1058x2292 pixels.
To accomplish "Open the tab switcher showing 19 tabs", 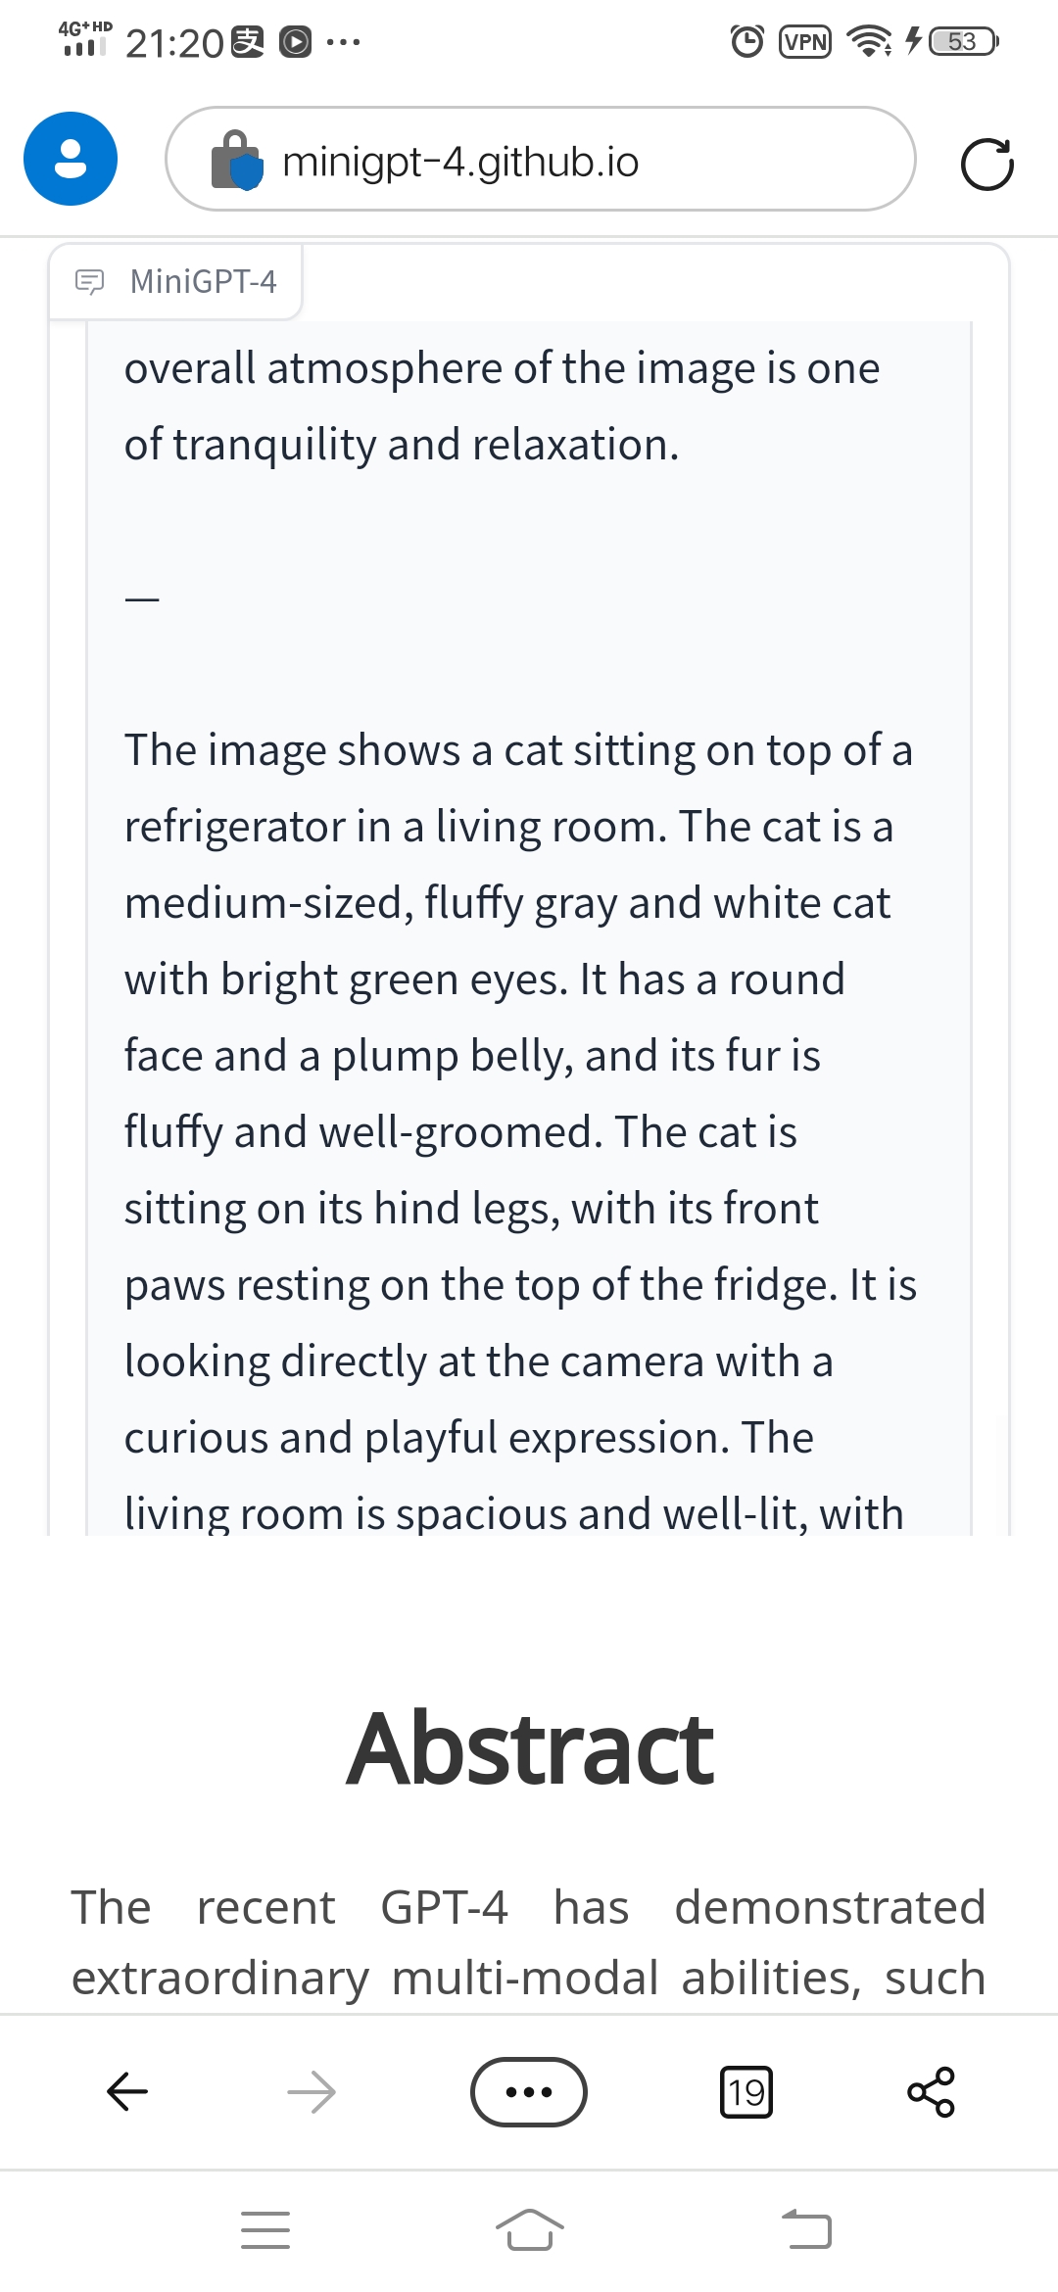I will [746, 2092].
